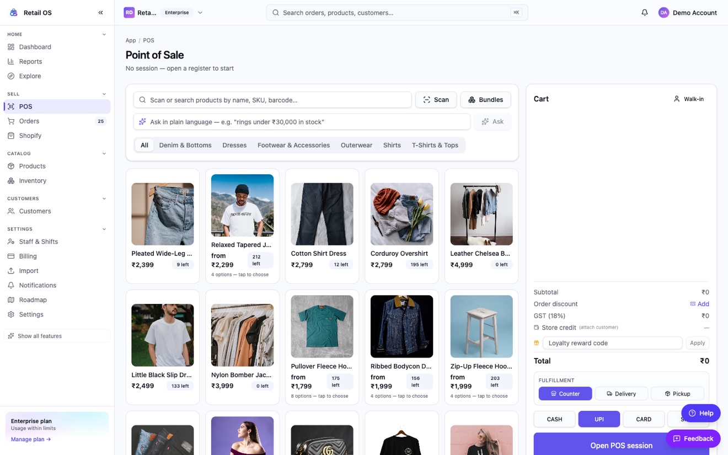Open Orders in the sidebar
The image size is (728, 455).
click(x=57, y=121)
